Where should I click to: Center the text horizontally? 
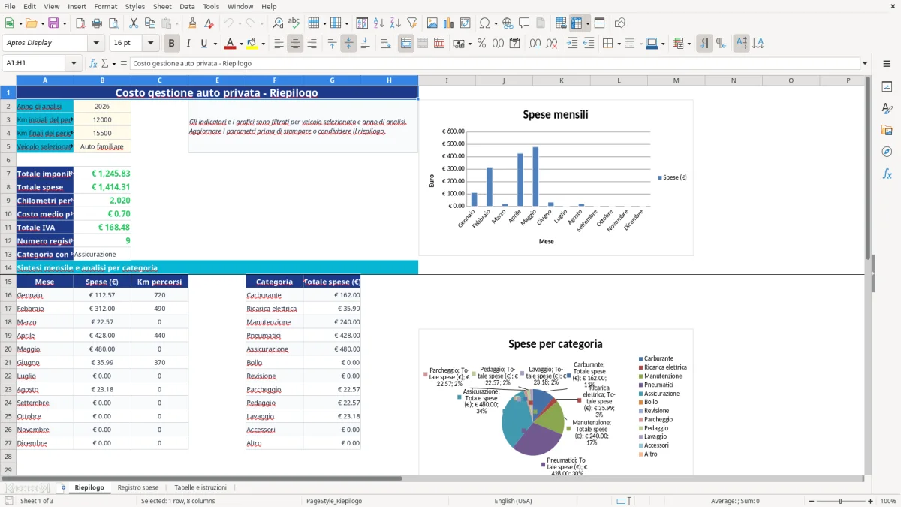pyautogui.click(x=295, y=44)
